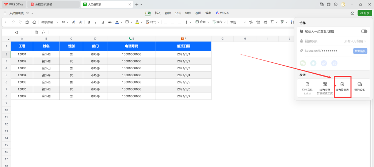
Task: Click the insert function fx icon
Action: coord(43,32)
